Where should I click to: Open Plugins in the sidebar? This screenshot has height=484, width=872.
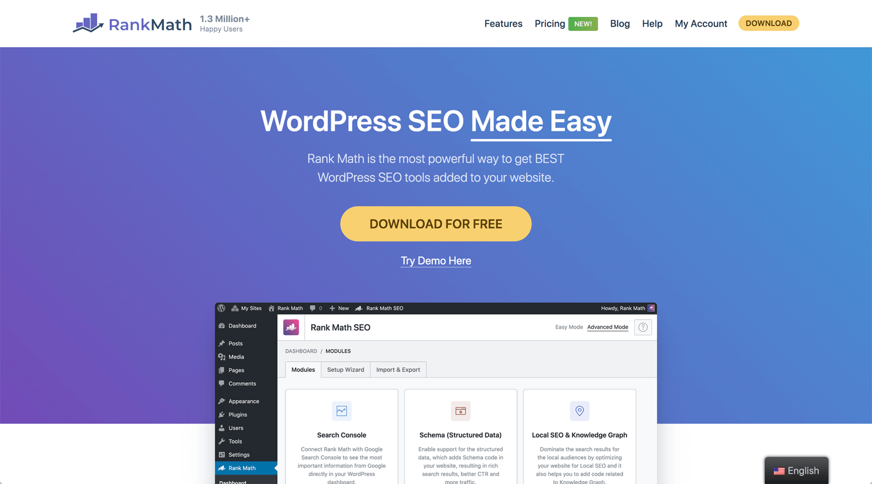coord(238,415)
